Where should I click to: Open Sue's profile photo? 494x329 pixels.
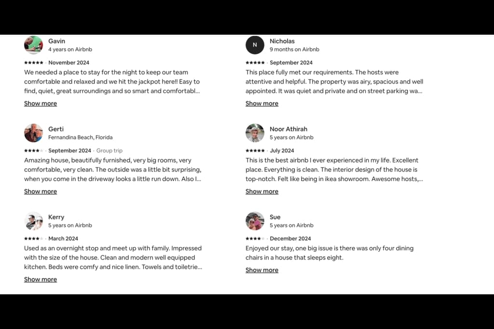click(255, 221)
